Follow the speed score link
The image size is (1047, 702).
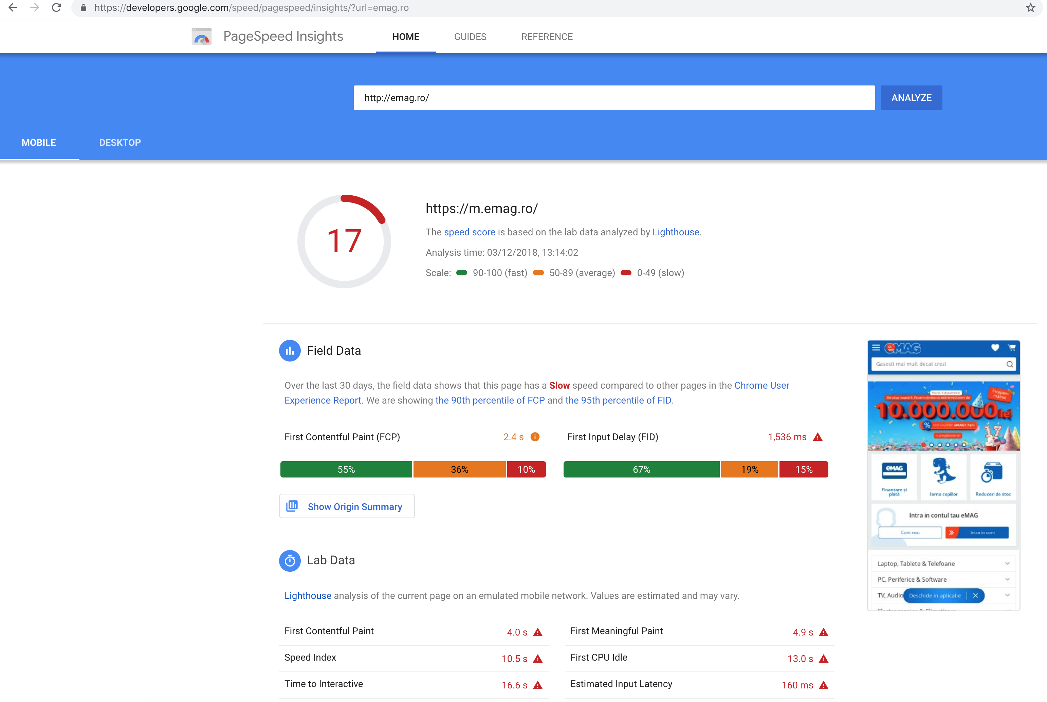click(469, 232)
